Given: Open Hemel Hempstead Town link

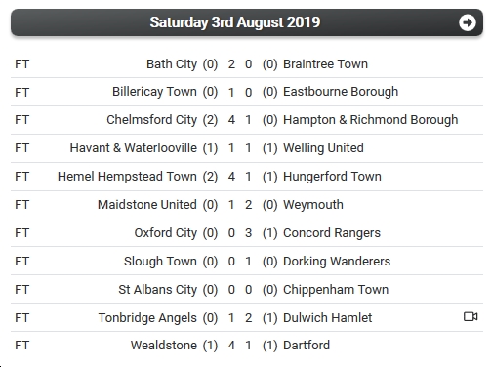Looking at the screenshot, I should 127,177.
